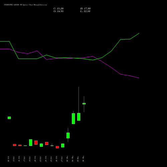Select the high value H: 17.30

pyautogui.click(x=86, y=9)
